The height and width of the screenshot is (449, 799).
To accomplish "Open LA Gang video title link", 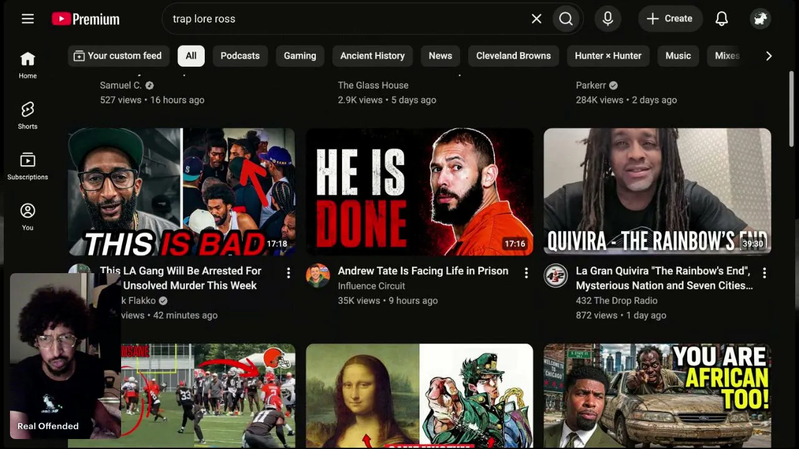I will click(181, 278).
